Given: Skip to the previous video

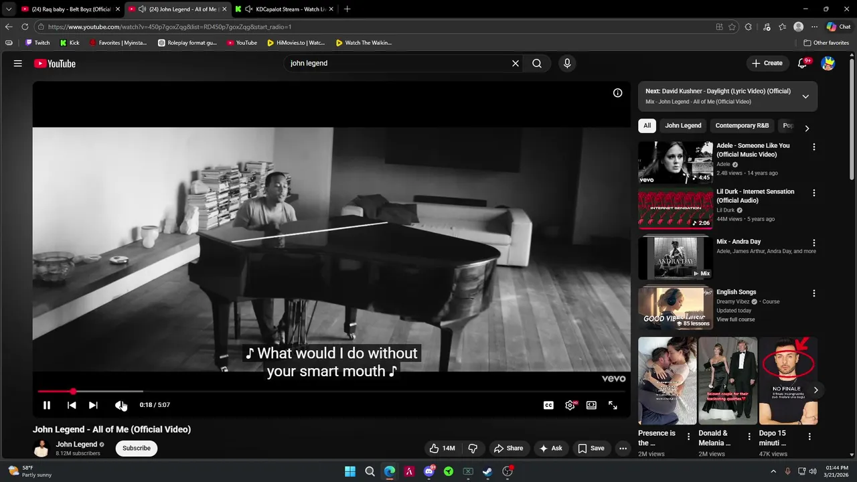Looking at the screenshot, I should pyautogui.click(x=72, y=405).
